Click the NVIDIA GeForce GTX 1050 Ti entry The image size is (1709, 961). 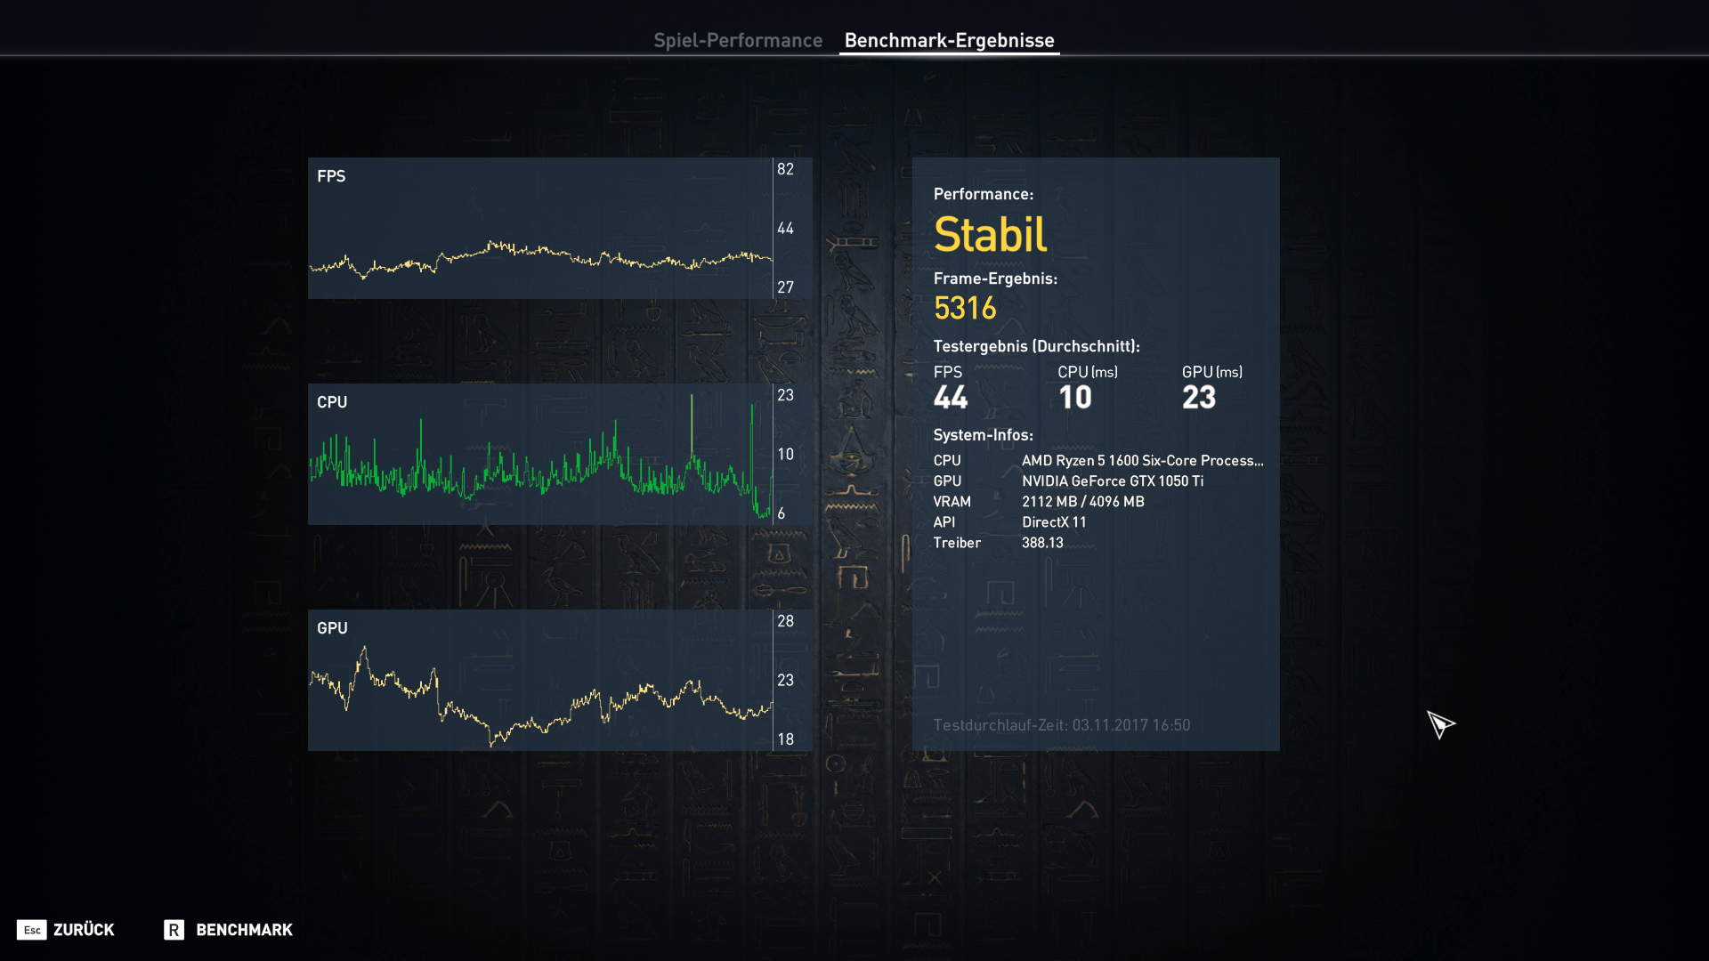tap(1112, 481)
